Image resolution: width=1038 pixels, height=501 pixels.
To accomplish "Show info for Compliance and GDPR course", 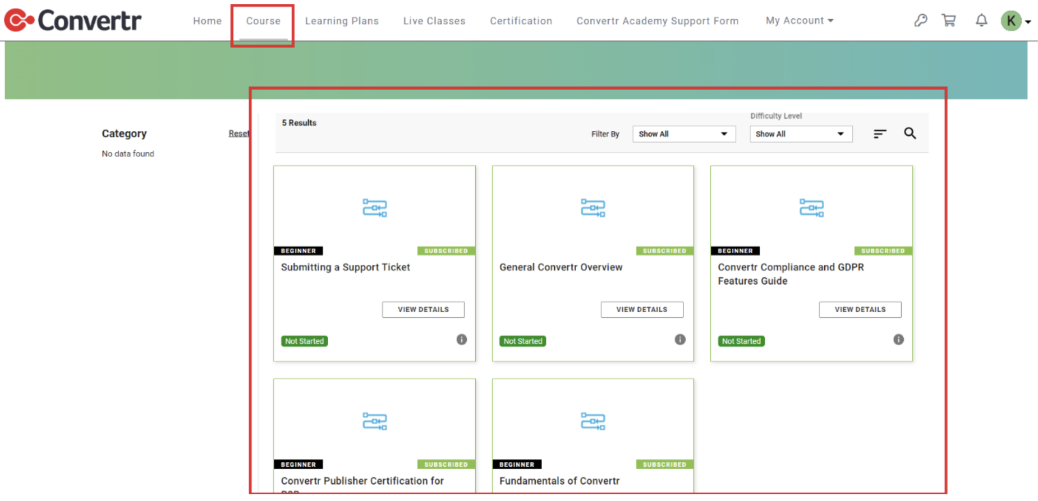I will (899, 340).
